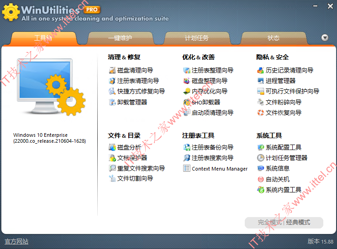Viewport: 337px width, 249px height.
Task: Open 系统信息 text link
Action: click(278, 168)
